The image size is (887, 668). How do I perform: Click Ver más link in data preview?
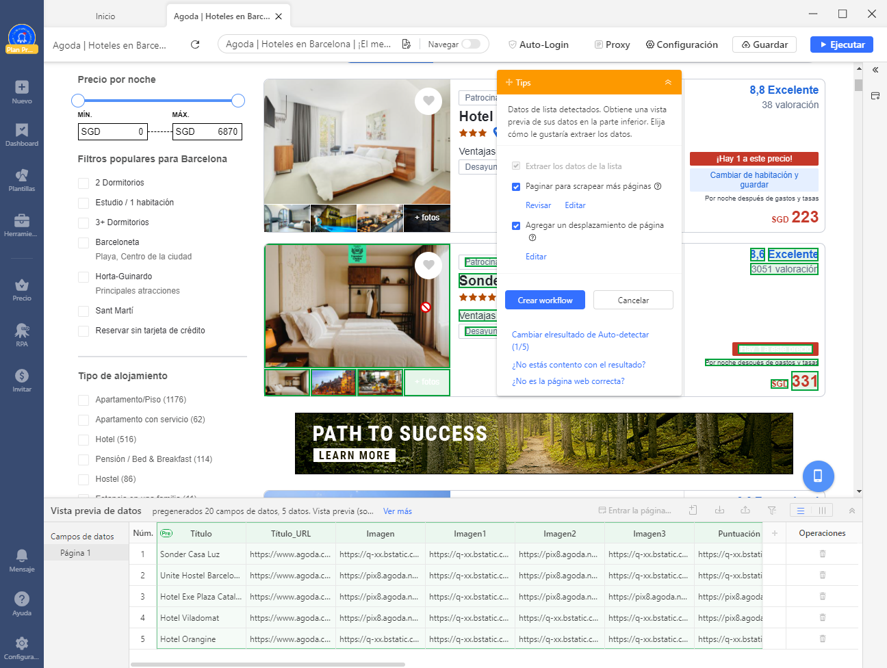[398, 511]
